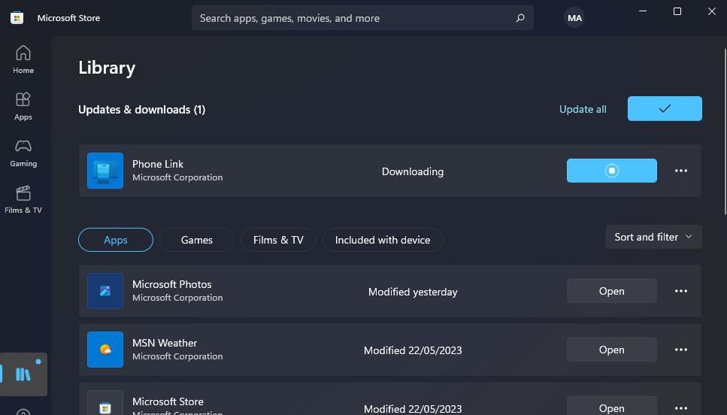
Task: Expand the Sort and filter dropdown
Action: point(653,237)
